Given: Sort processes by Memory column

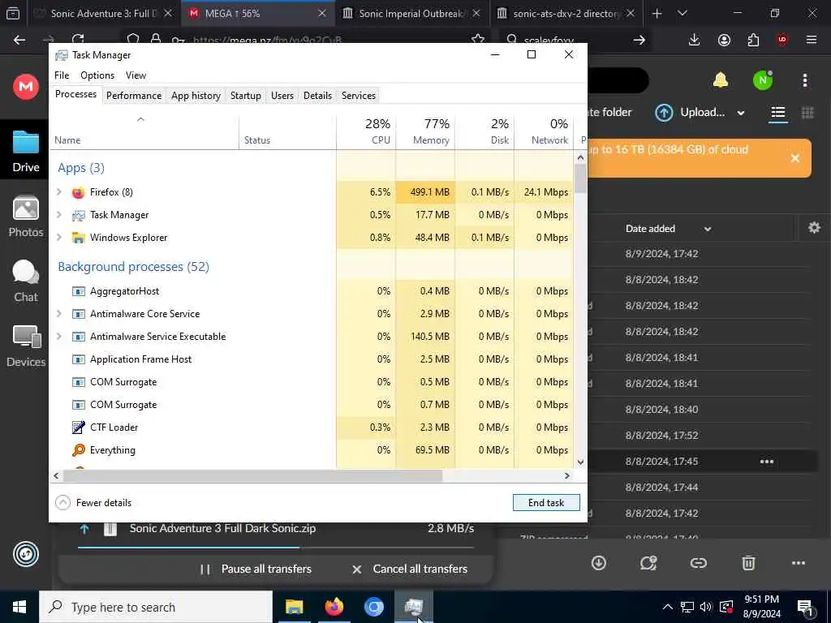Looking at the screenshot, I should [x=425, y=131].
